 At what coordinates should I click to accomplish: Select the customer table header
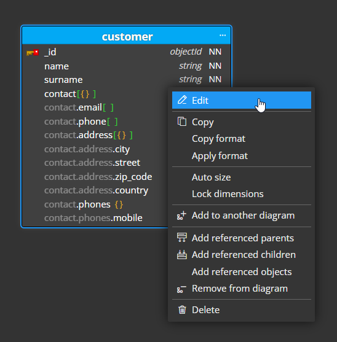click(127, 36)
